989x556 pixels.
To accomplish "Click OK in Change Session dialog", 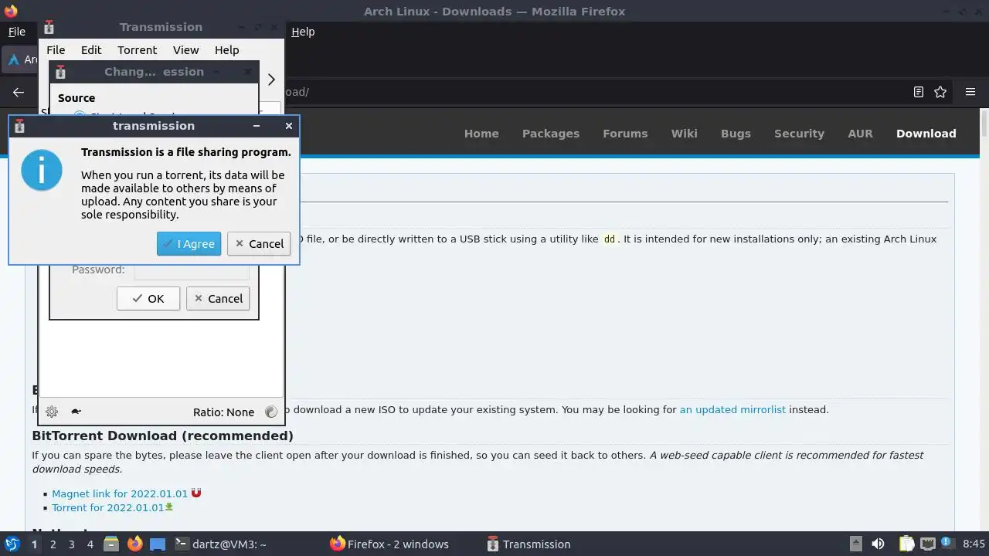I will coord(148,299).
